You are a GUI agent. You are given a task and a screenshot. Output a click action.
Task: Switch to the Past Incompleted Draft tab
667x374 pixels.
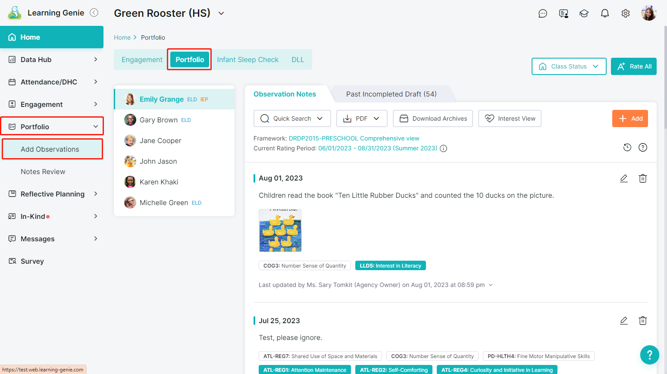(x=391, y=94)
